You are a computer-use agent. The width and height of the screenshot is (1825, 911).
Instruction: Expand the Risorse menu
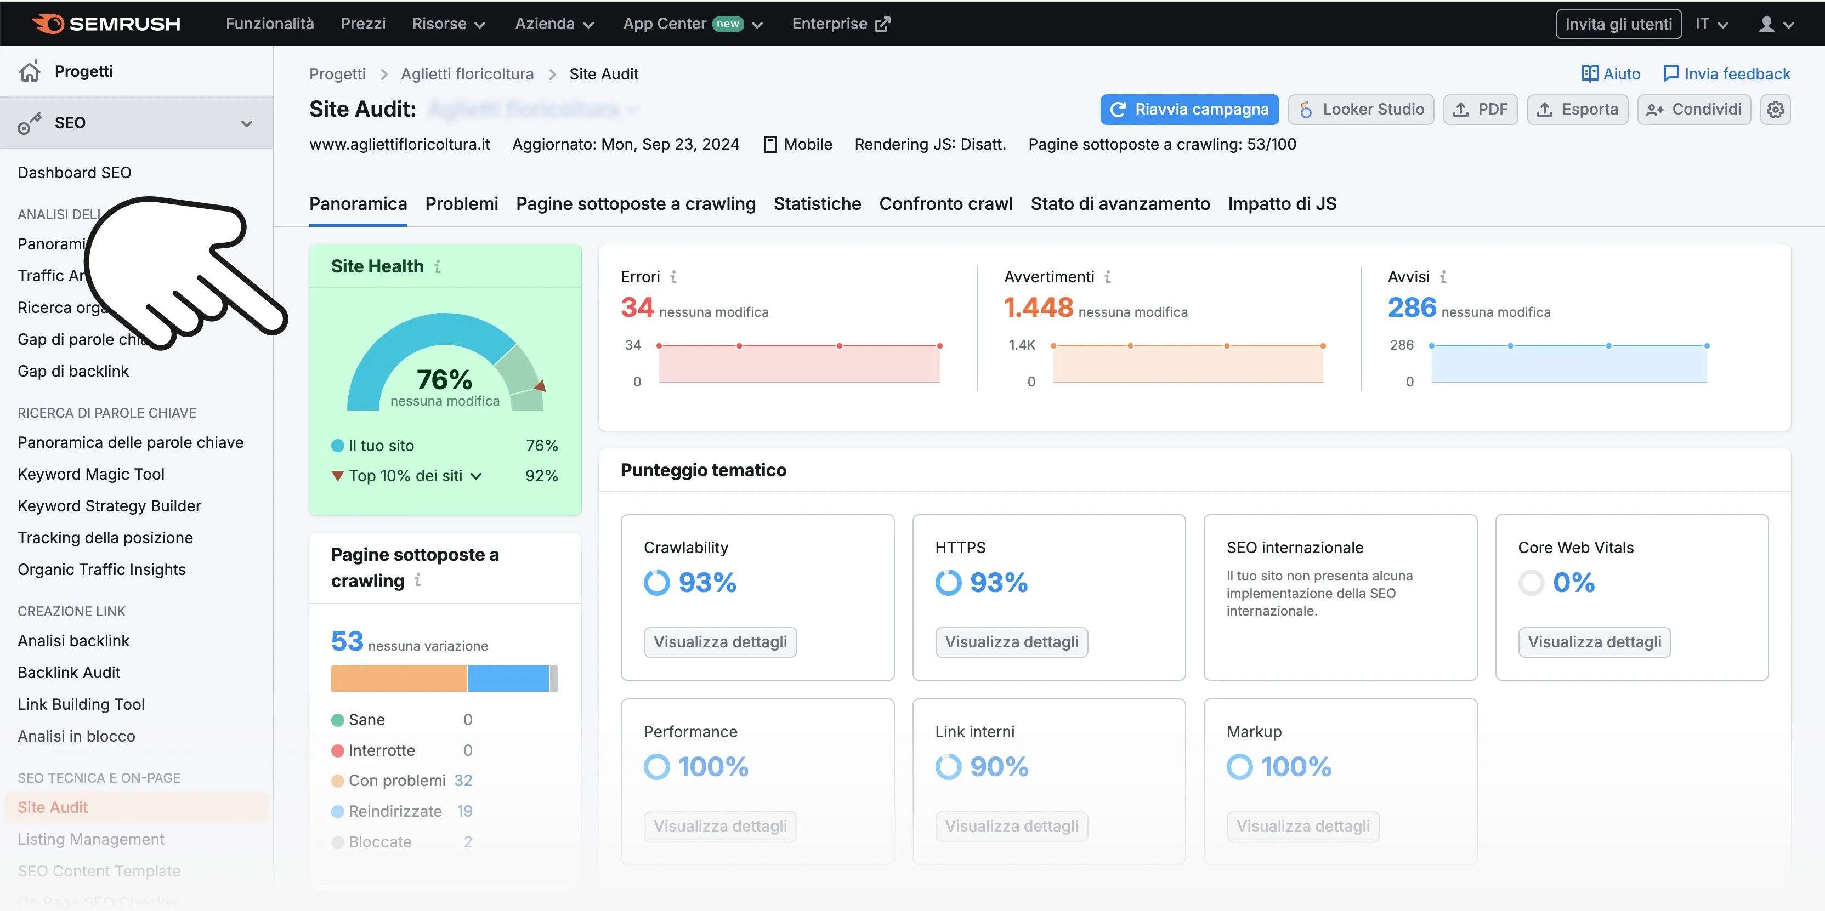[449, 24]
